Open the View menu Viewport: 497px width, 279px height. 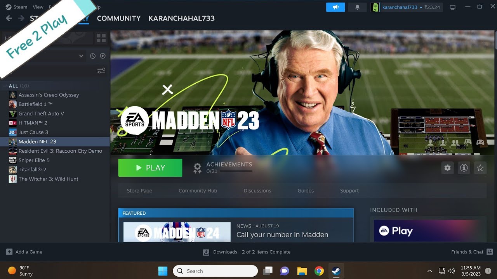38,7
